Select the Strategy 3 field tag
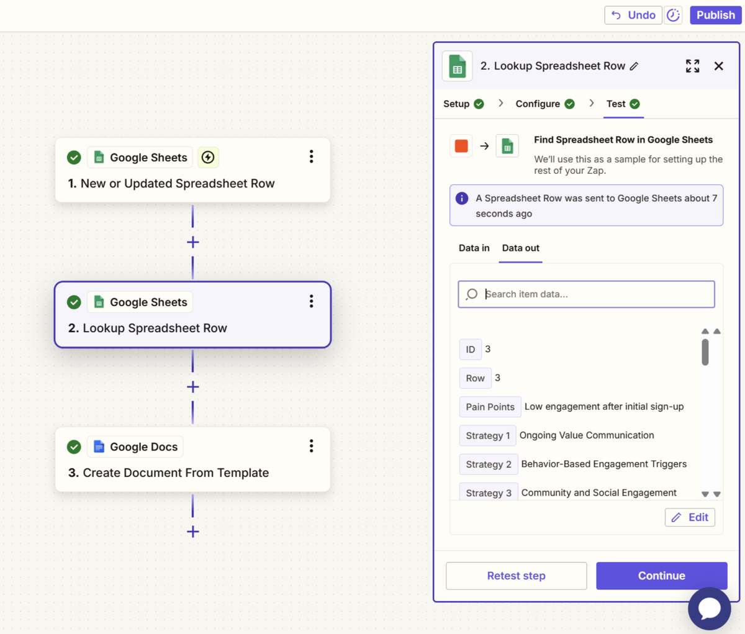 pos(489,492)
